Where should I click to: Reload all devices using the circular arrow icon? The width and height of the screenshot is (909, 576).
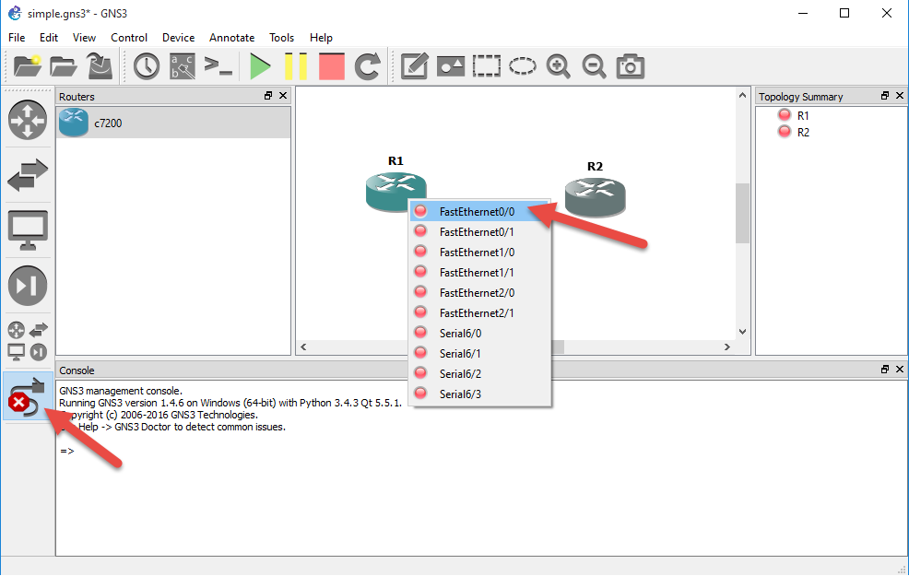click(368, 65)
